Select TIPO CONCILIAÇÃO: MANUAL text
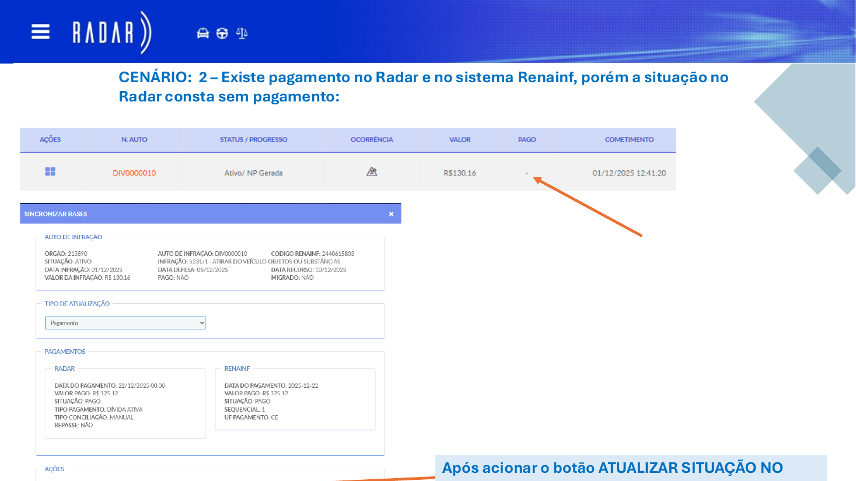 pyautogui.click(x=94, y=417)
